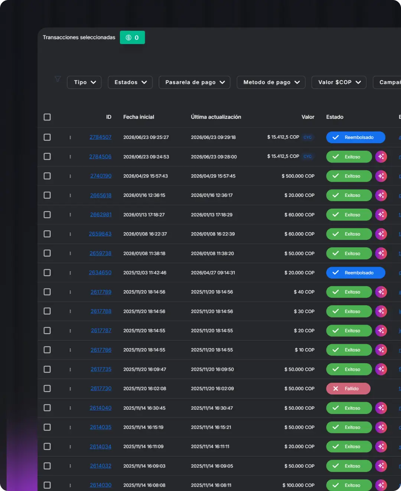Click sparkle icon on transaction 2617788 row
The height and width of the screenshot is (491, 401).
point(381,311)
